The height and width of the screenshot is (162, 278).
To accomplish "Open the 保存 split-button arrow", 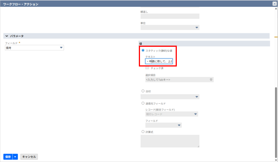I will tap(15, 157).
